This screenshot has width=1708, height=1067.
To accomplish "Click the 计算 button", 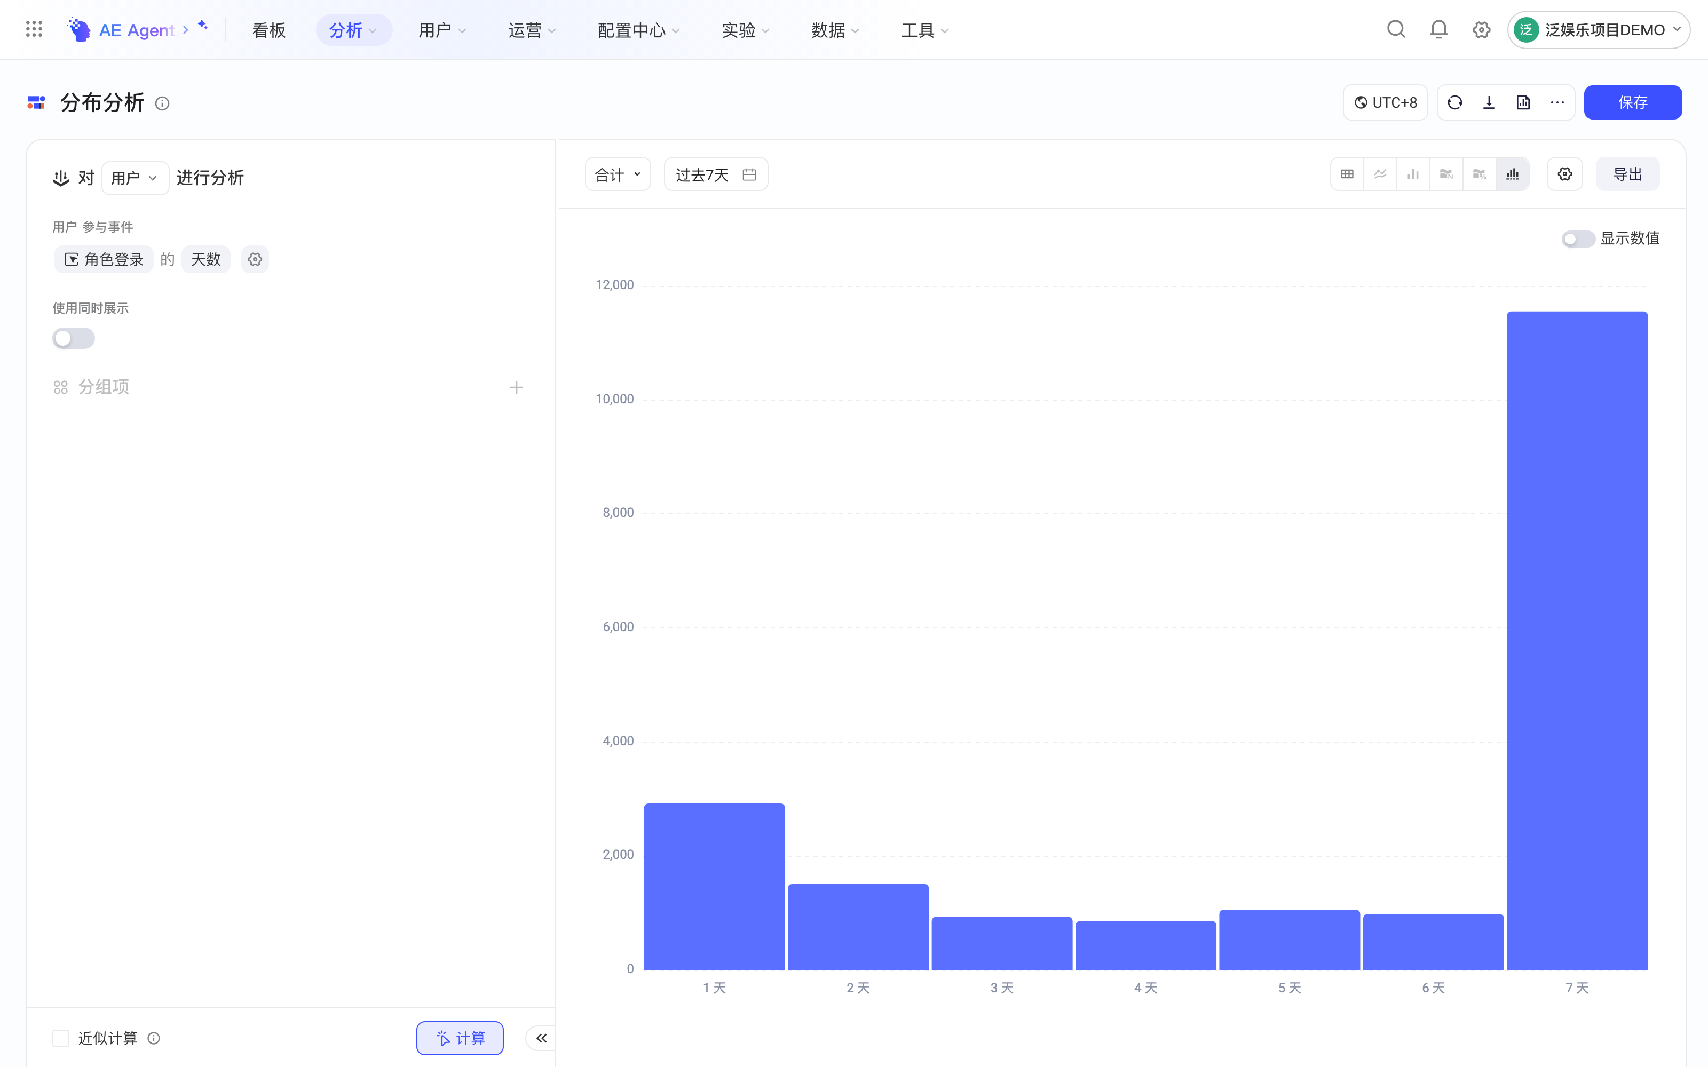I will click(x=460, y=1038).
